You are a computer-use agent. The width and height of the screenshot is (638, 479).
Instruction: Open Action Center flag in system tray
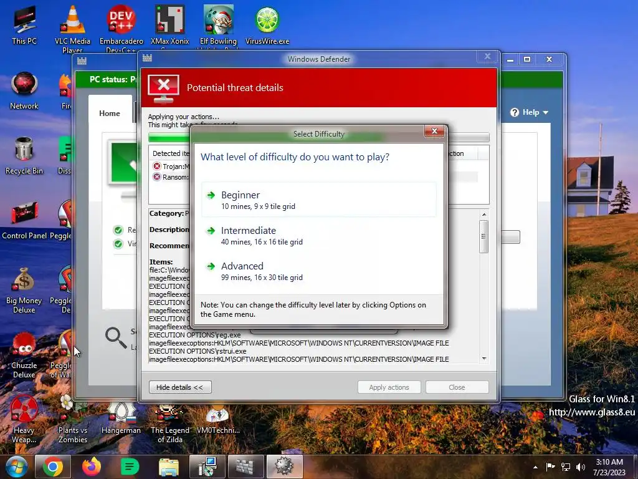(550, 467)
